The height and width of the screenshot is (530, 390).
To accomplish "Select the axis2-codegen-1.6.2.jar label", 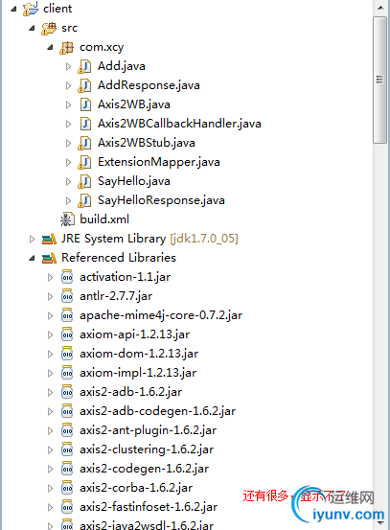I will click(145, 469).
